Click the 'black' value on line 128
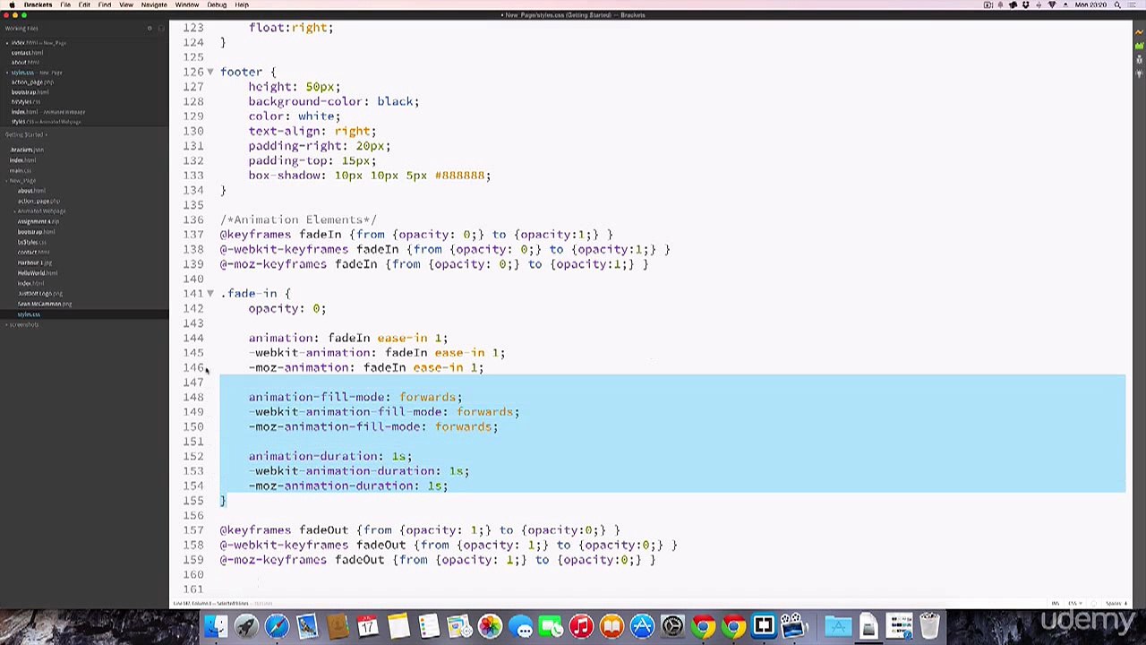Screen dimensions: 1146x645 (x=395, y=101)
